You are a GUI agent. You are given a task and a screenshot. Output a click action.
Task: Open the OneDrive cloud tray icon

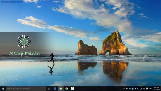coord(127,89)
